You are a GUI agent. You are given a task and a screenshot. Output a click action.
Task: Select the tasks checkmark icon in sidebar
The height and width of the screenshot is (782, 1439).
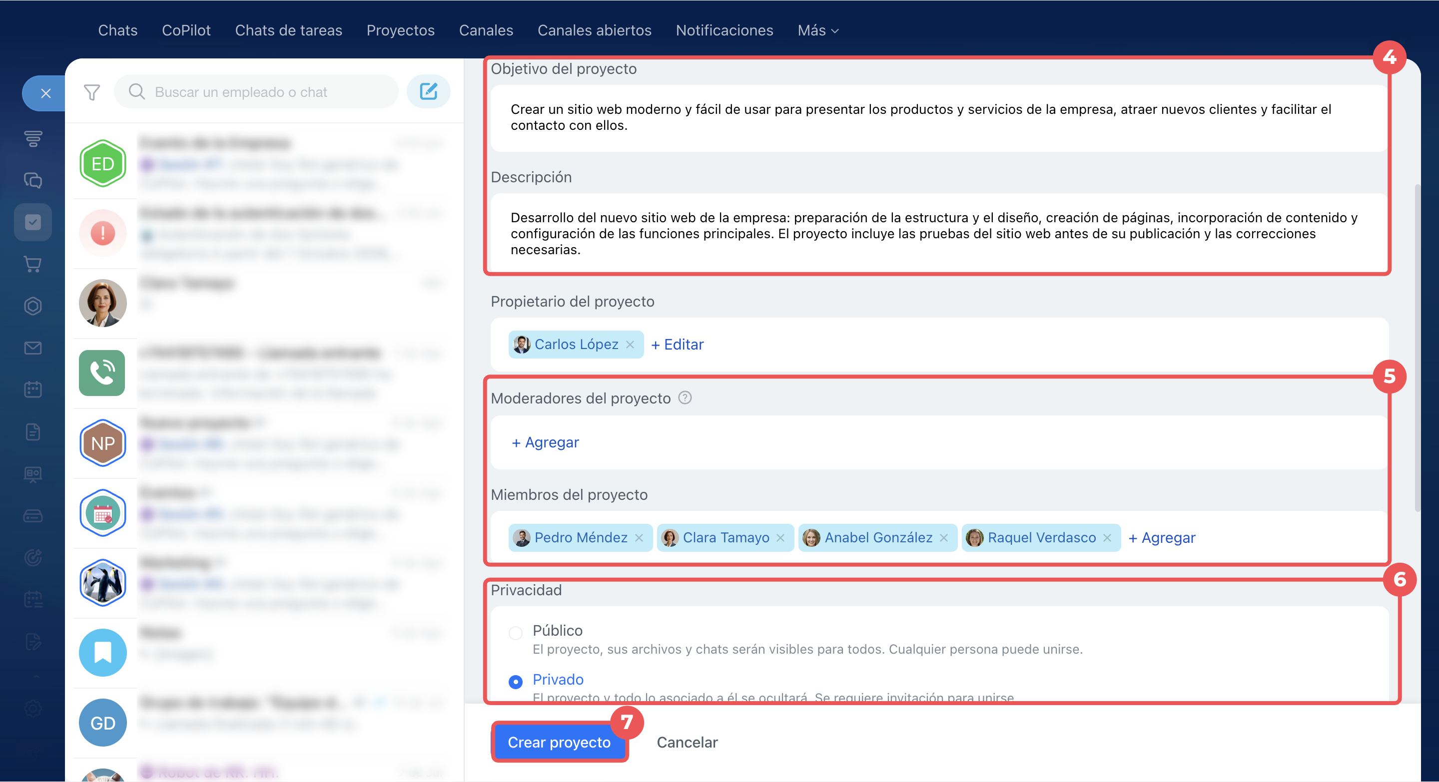pos(33,222)
